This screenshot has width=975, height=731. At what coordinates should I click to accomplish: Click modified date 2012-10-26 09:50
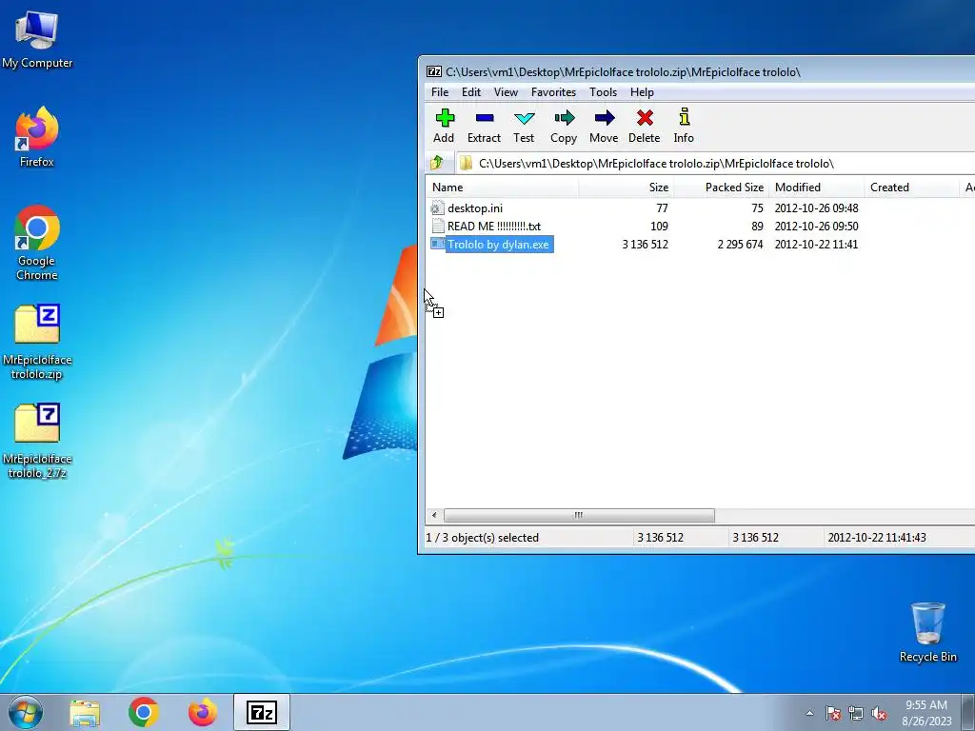816,227
